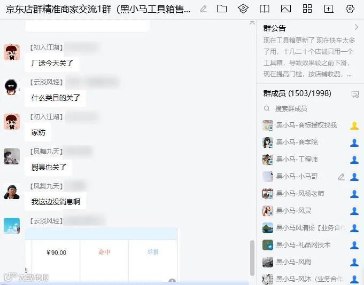
Task: Select the message 厨具也关了
Action: [x=49, y=167]
